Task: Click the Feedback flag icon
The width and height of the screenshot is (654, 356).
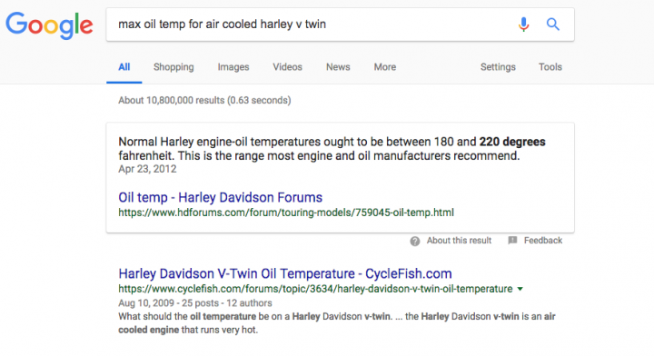Action: pos(512,240)
